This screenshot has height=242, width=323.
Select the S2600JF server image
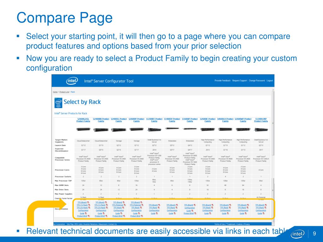pyautogui.click(x=208, y=129)
